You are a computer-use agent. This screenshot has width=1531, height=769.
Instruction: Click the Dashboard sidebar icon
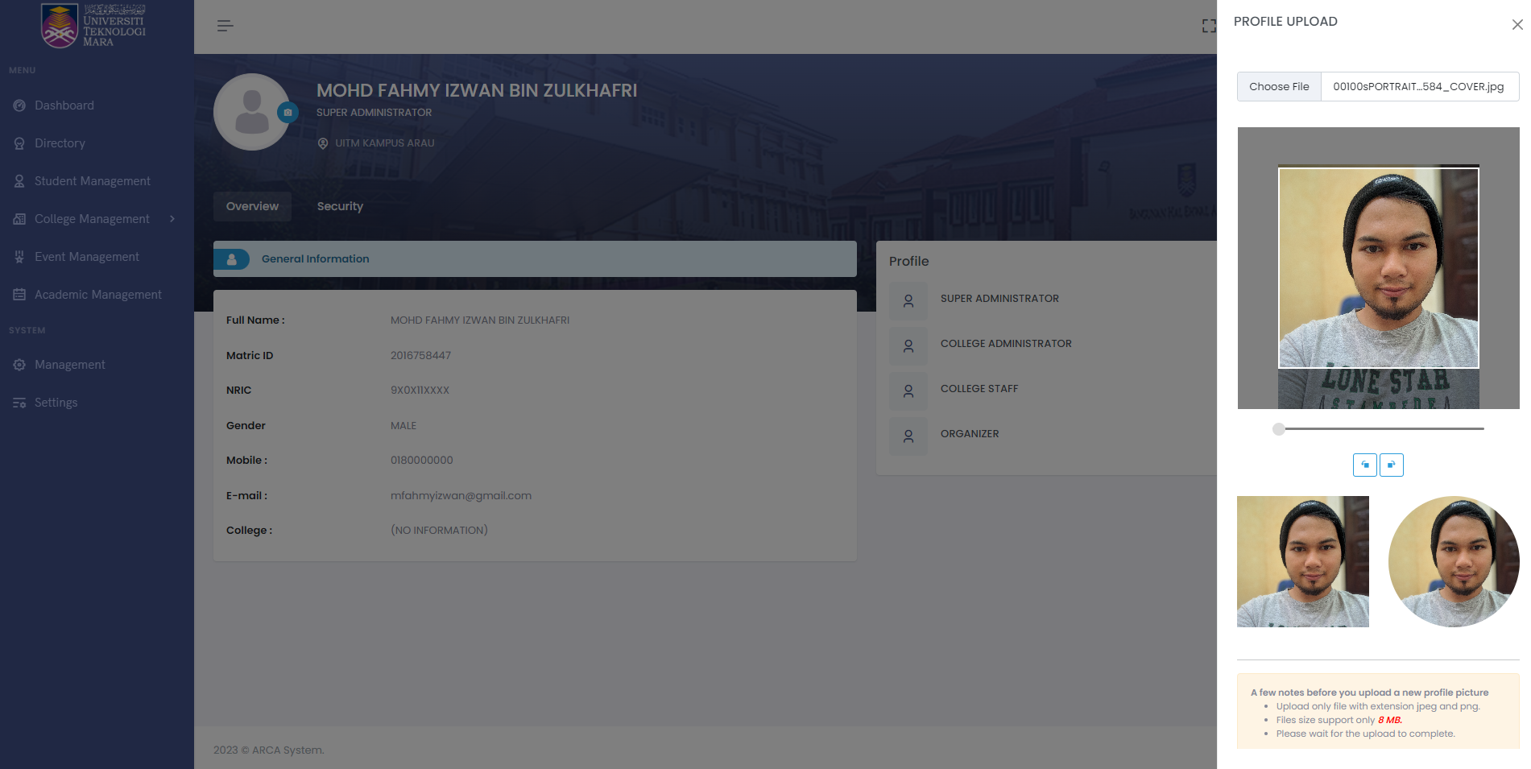[x=19, y=105]
